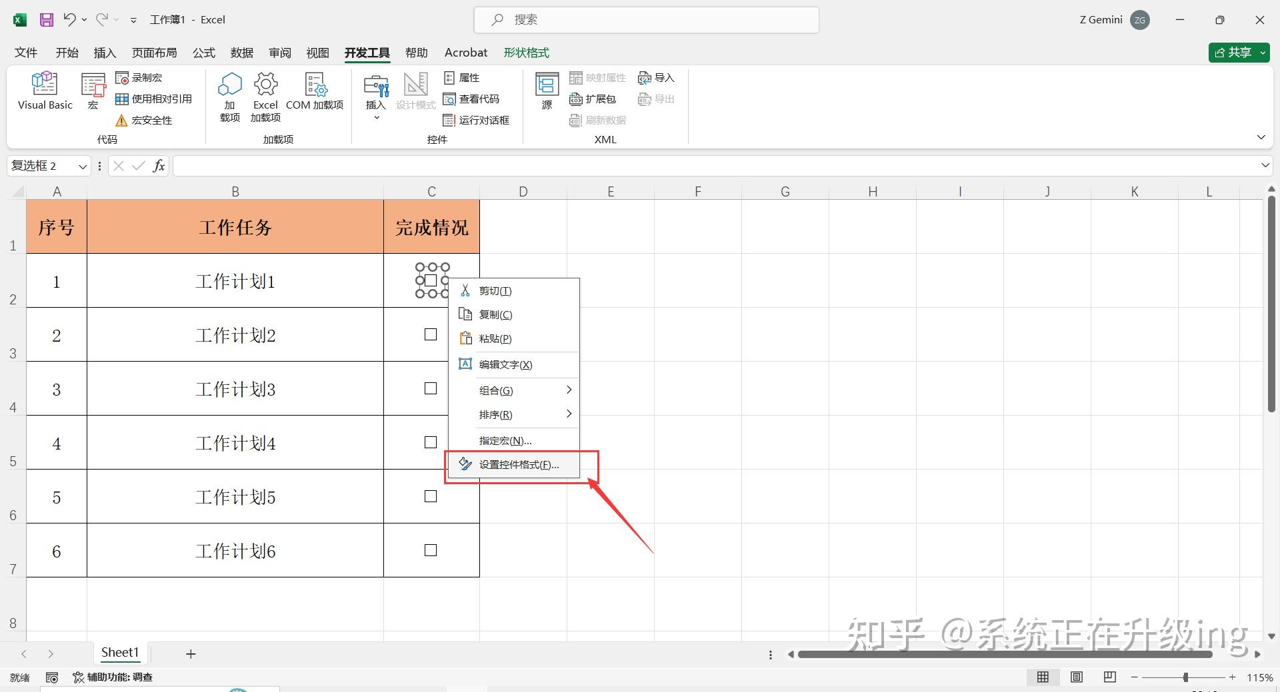
Task: Open 宏安全性 macro security settings
Action: [144, 121]
